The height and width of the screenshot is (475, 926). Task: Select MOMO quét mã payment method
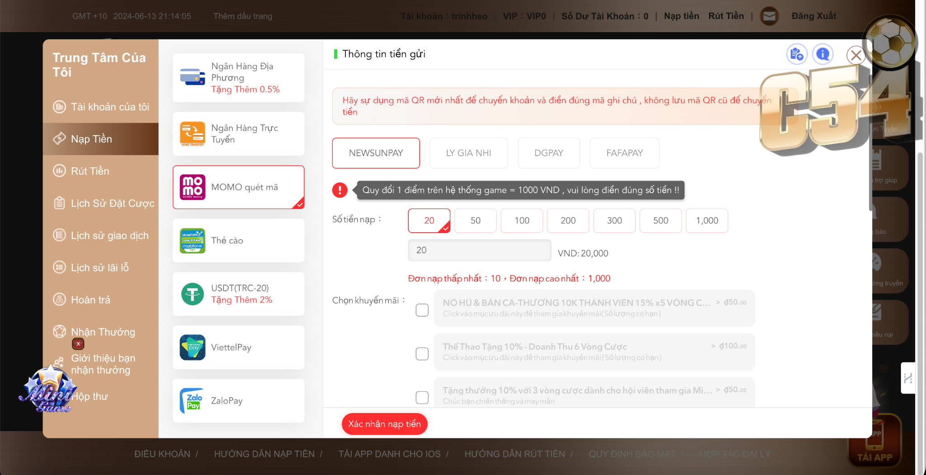tap(238, 187)
